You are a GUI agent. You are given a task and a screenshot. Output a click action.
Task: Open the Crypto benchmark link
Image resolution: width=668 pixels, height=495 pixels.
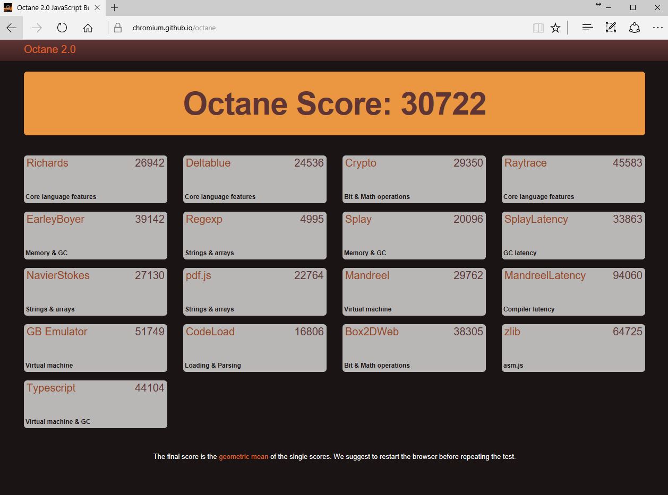[x=361, y=163]
